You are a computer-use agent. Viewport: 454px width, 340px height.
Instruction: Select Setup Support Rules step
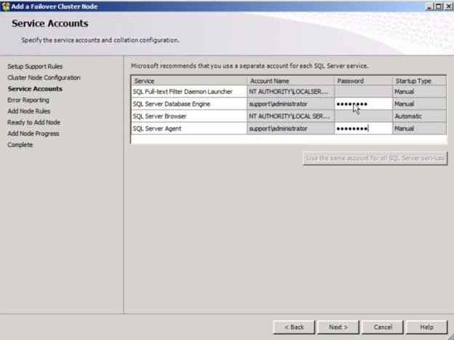tap(35, 66)
